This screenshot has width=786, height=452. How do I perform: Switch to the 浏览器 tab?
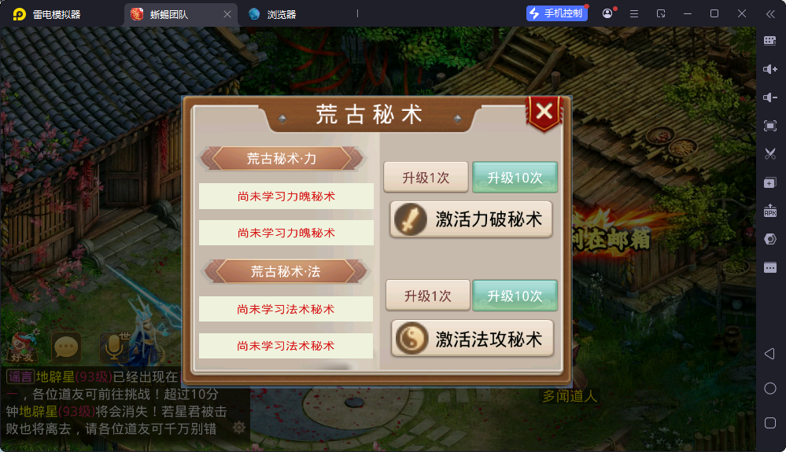273,14
